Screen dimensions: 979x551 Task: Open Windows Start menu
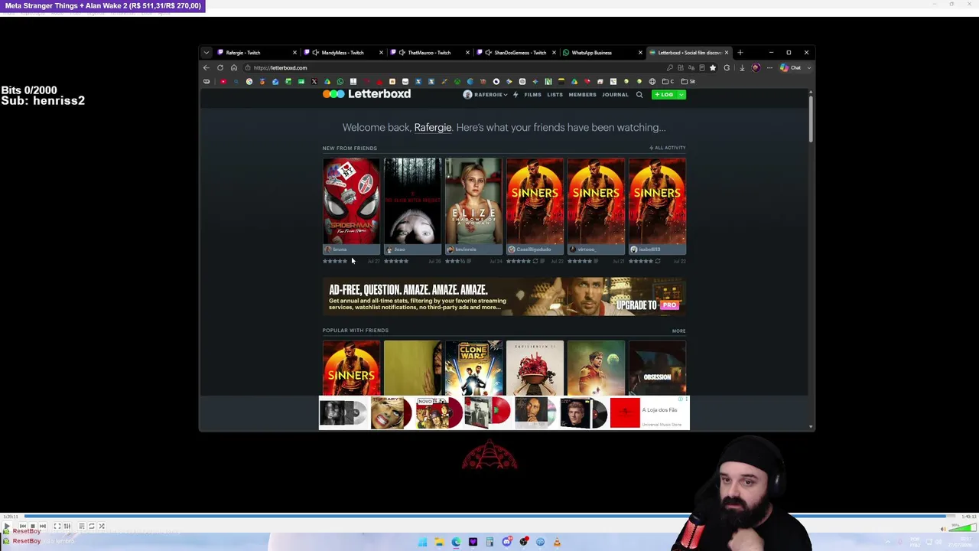(x=422, y=542)
